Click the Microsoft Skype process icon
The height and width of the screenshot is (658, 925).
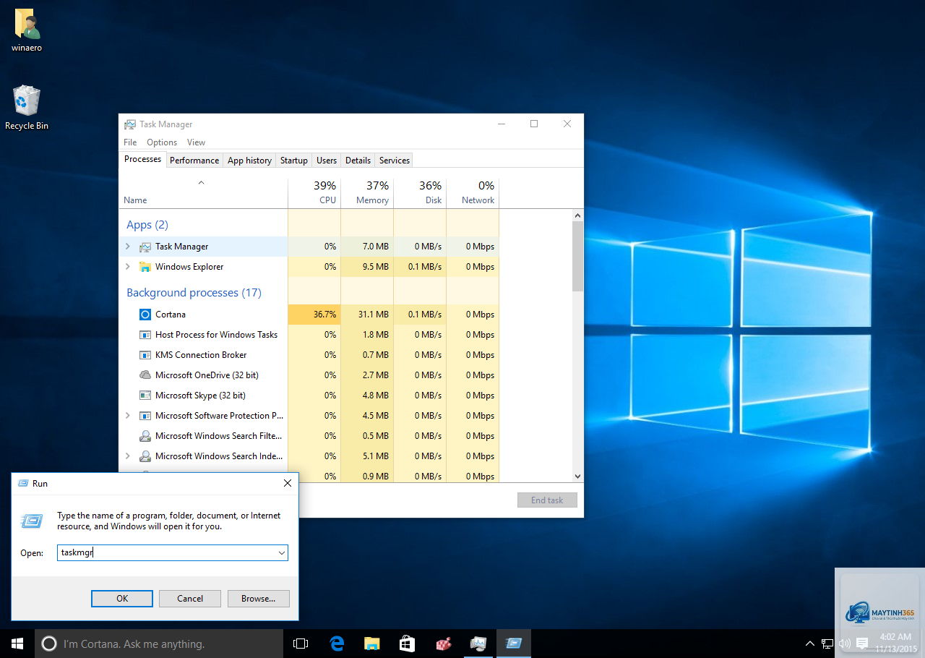coord(145,396)
